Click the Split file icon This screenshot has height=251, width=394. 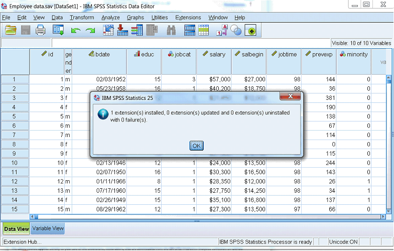[x=189, y=30]
